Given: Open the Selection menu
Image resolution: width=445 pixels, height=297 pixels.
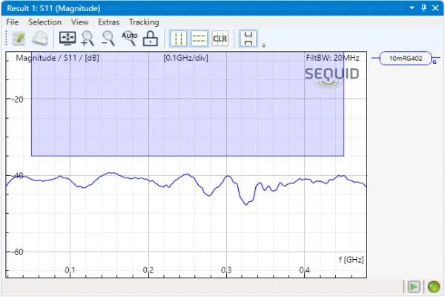Looking at the screenshot, I should tap(44, 22).
